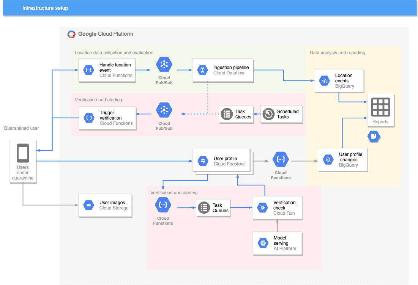Click the Handle location event Cloud Functions icon
The width and height of the screenshot is (418, 285).
tap(88, 70)
